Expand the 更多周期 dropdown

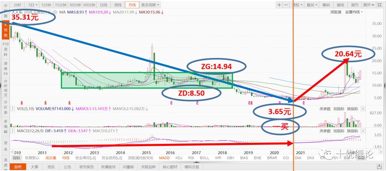(x=150, y=5)
